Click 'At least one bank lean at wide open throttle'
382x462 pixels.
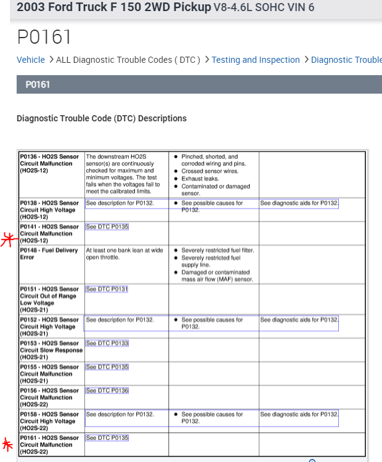tap(124, 254)
